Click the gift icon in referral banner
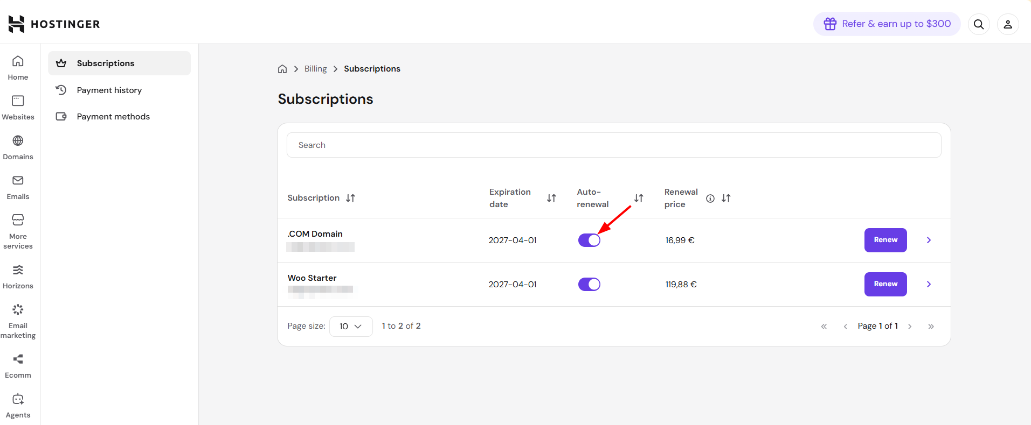1031x425 pixels. 830,24
